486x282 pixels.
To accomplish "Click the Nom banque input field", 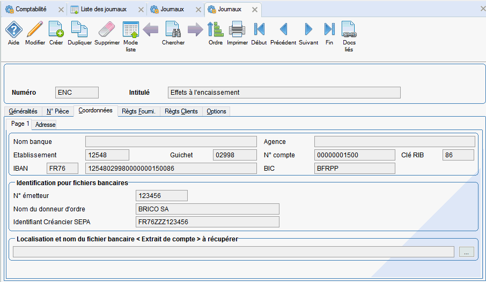I will point(171,142).
